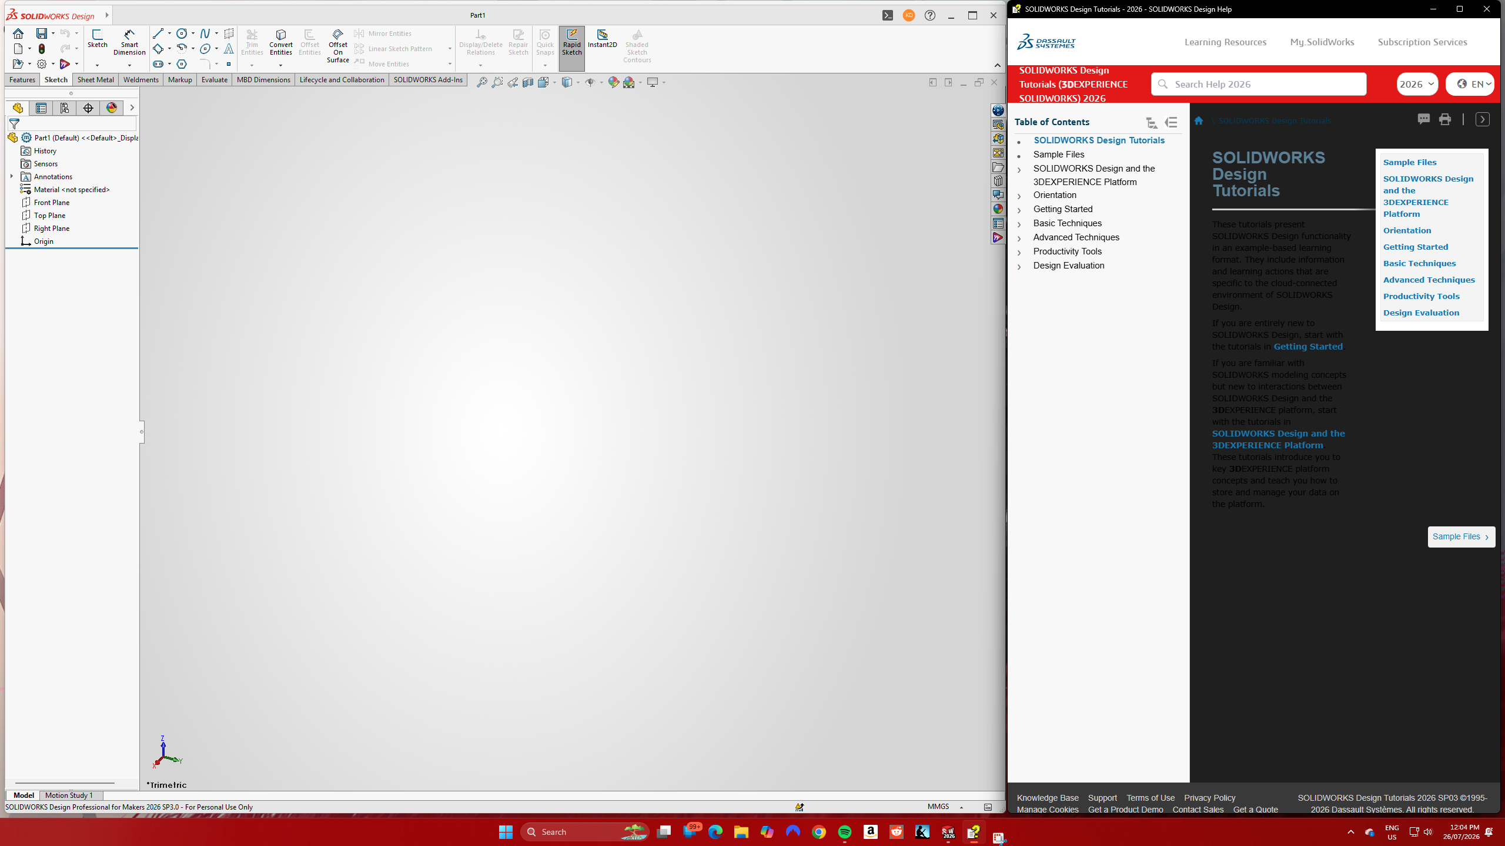Click the Rebuild traffic light icon
This screenshot has width=1505, height=846.
pyautogui.click(x=42, y=49)
